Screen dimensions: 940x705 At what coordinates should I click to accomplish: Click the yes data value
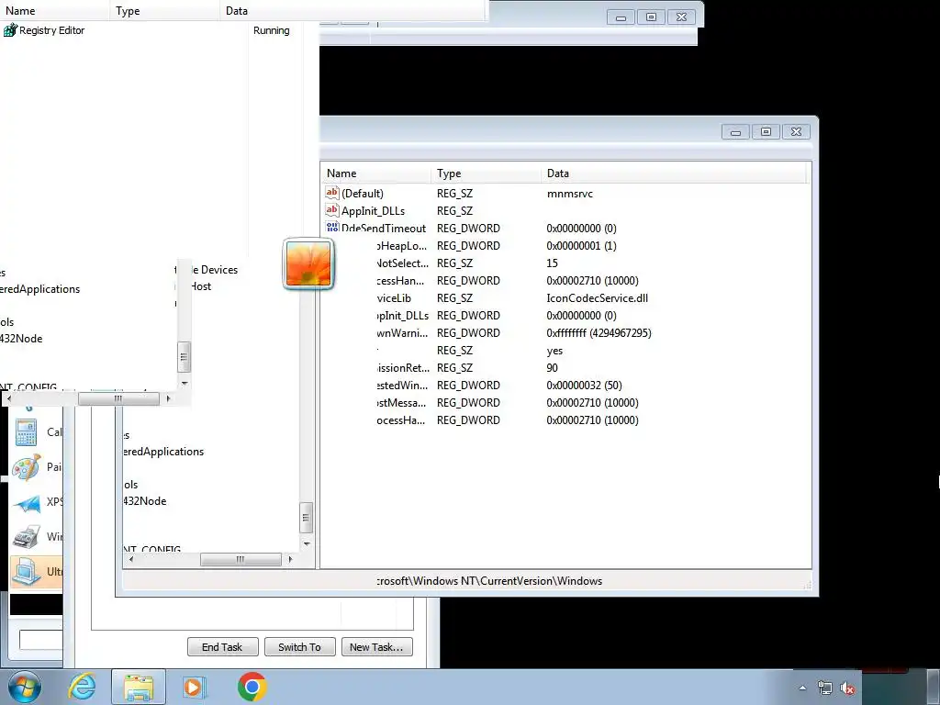point(554,351)
